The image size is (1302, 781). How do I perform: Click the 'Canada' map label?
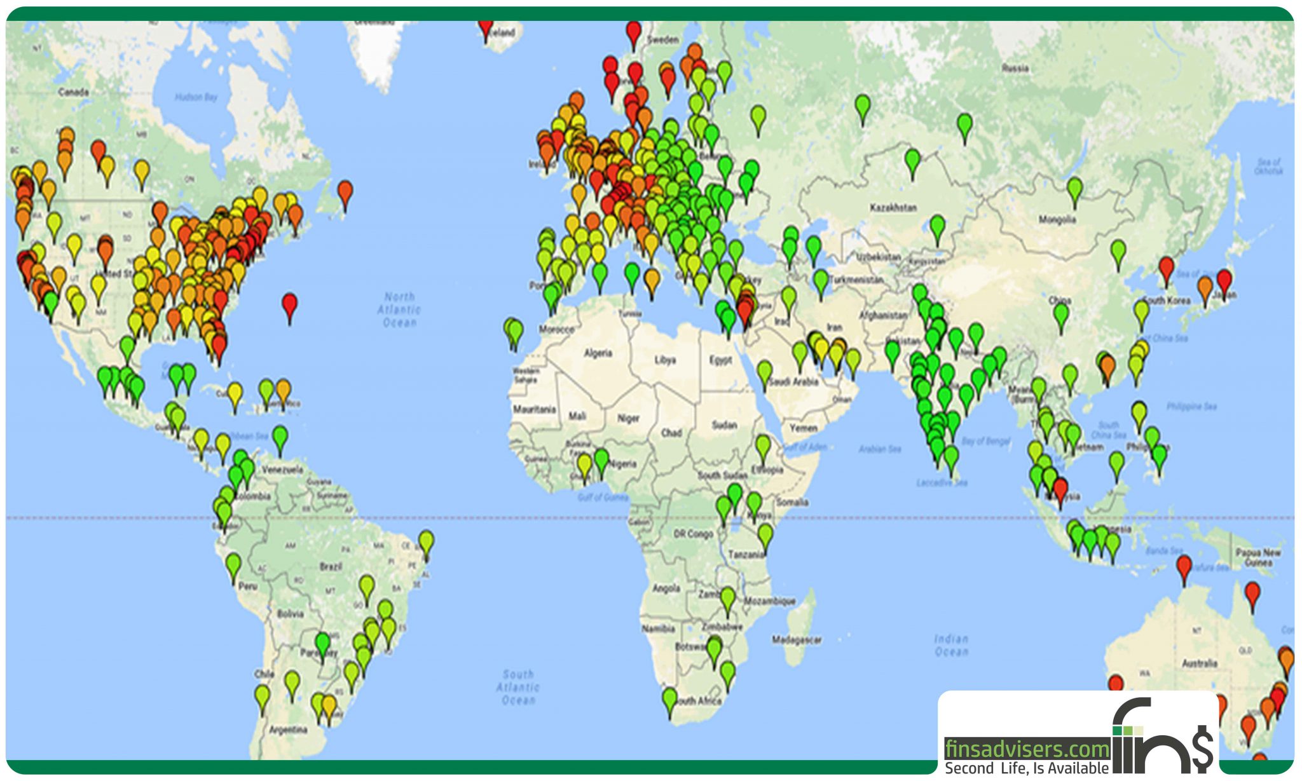pos(73,92)
